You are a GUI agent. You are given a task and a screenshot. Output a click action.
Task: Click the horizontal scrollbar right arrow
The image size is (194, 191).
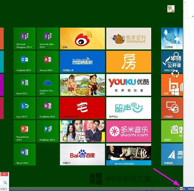click(176, 189)
